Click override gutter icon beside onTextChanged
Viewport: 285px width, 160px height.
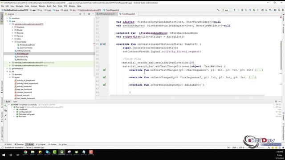click(x=105, y=77)
